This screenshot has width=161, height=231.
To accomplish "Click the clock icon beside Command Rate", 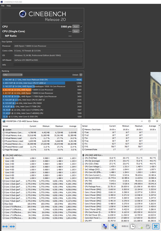I will (83, 149).
